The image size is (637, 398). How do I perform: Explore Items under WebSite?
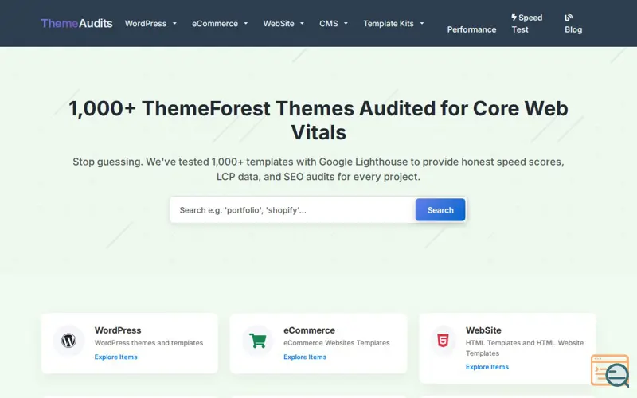point(487,367)
